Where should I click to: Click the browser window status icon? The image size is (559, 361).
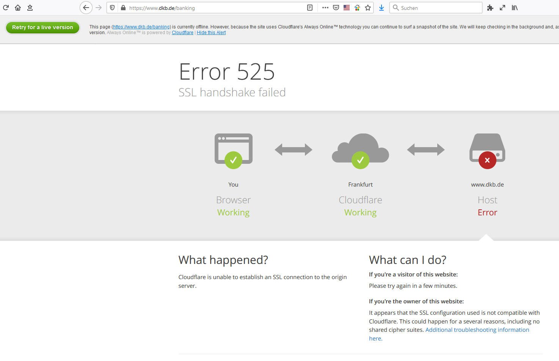234,150
